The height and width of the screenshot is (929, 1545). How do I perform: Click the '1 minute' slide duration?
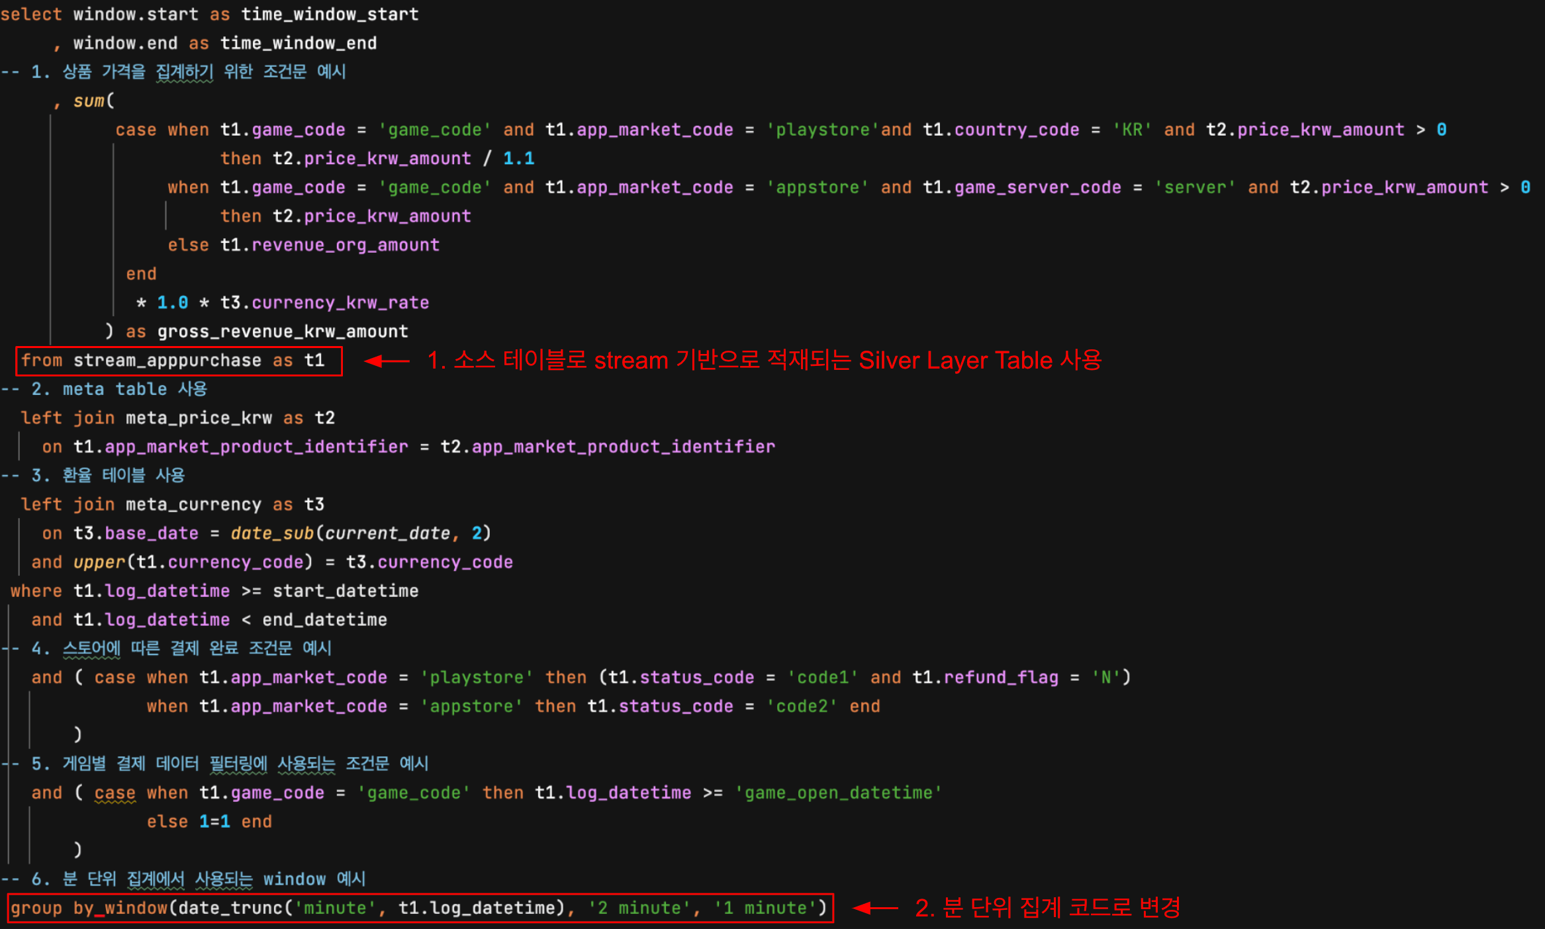pos(765,907)
